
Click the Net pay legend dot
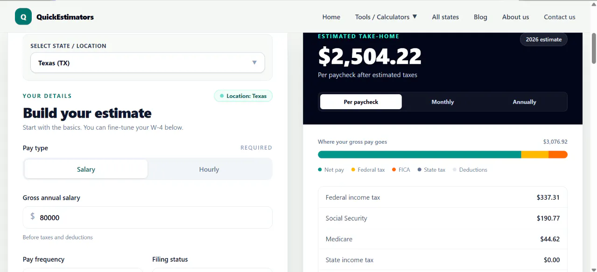pos(320,170)
